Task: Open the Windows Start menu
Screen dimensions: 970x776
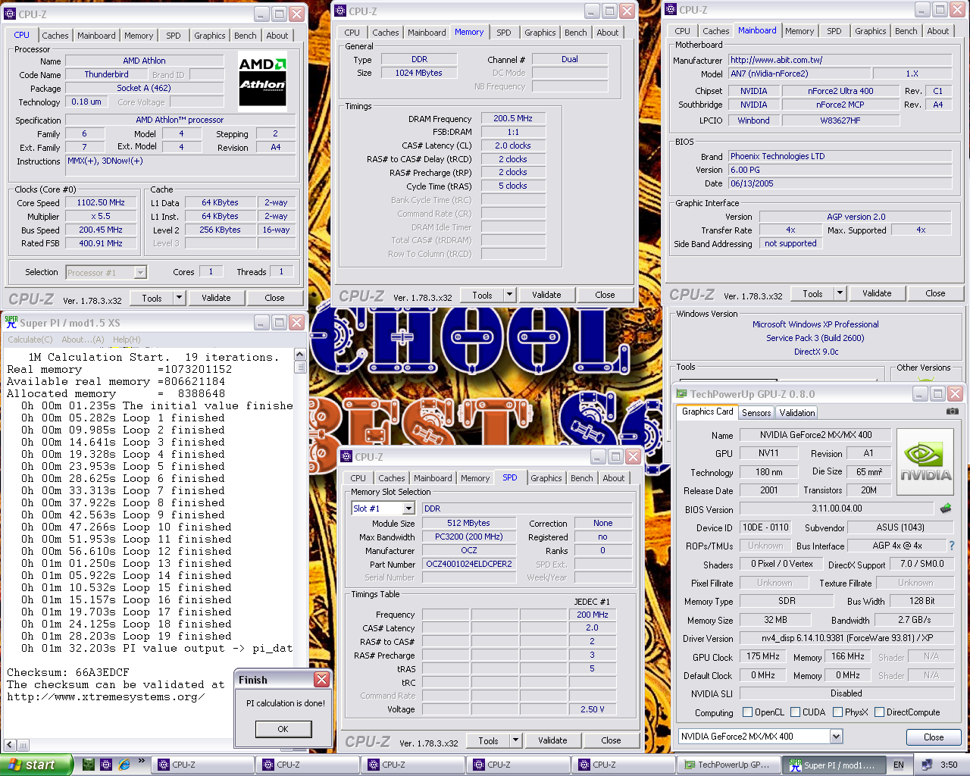Action: [x=36, y=765]
